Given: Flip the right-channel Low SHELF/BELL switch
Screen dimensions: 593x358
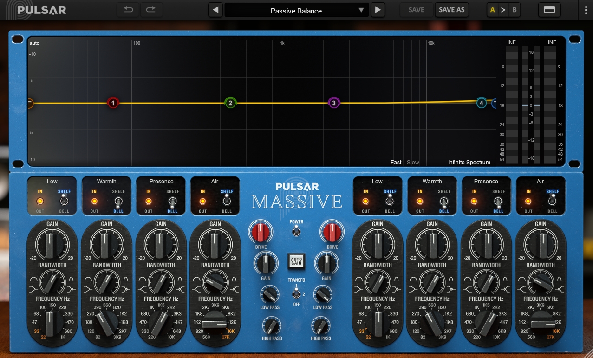Looking at the screenshot, I should click(390, 201).
